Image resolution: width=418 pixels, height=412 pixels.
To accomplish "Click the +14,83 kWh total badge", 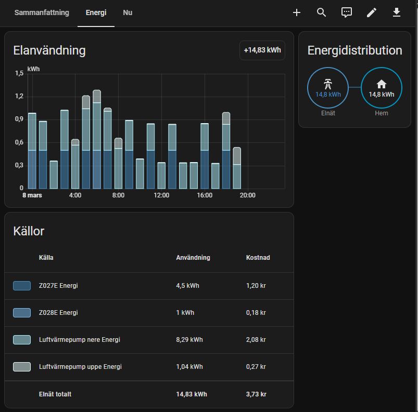I will coord(262,50).
